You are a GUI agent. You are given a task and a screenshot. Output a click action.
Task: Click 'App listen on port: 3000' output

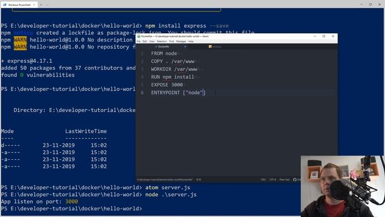[x=40, y=202]
